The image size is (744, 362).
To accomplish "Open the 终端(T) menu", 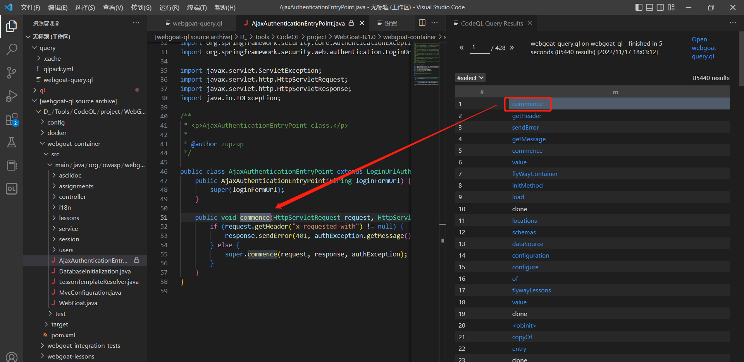I will (197, 7).
